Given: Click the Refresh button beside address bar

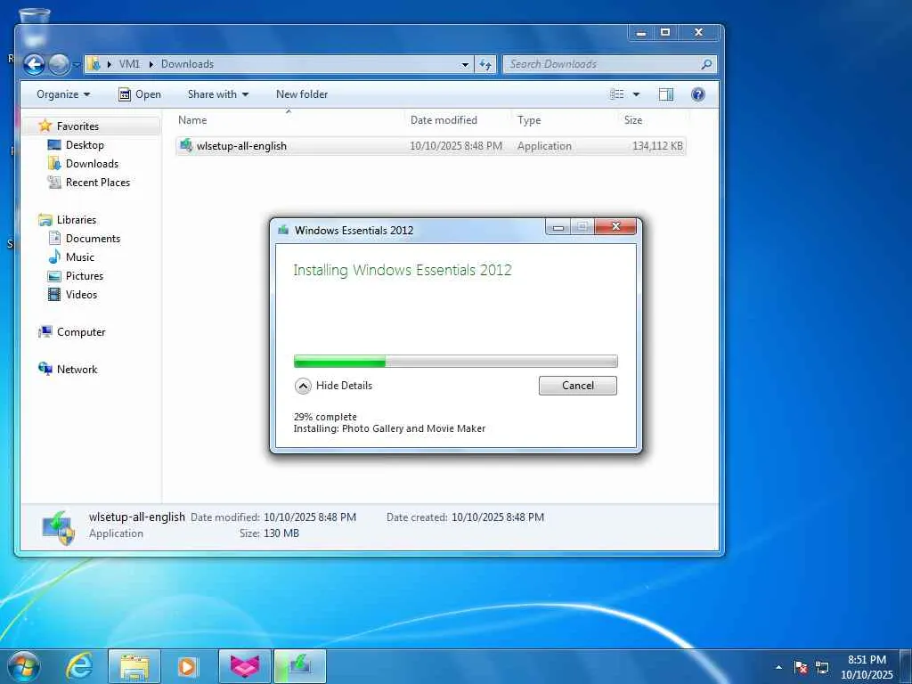Looking at the screenshot, I should pyautogui.click(x=485, y=64).
